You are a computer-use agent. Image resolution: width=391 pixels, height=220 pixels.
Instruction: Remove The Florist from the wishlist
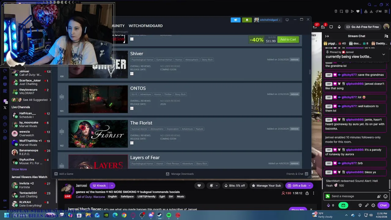294,129
